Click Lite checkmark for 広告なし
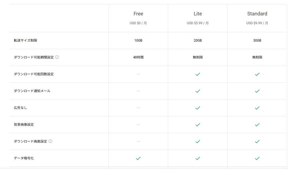Screen dimensions: 288x169 click(198, 108)
